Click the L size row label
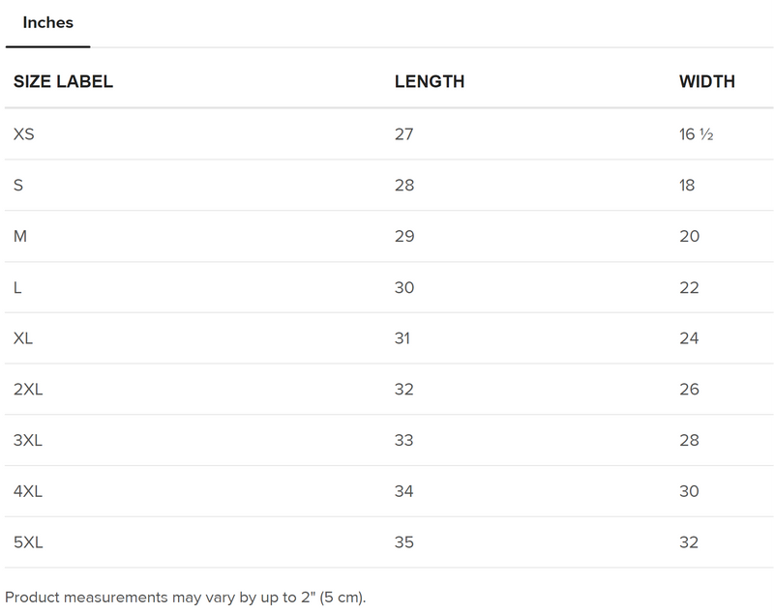The width and height of the screenshot is (774, 613). click(x=18, y=288)
